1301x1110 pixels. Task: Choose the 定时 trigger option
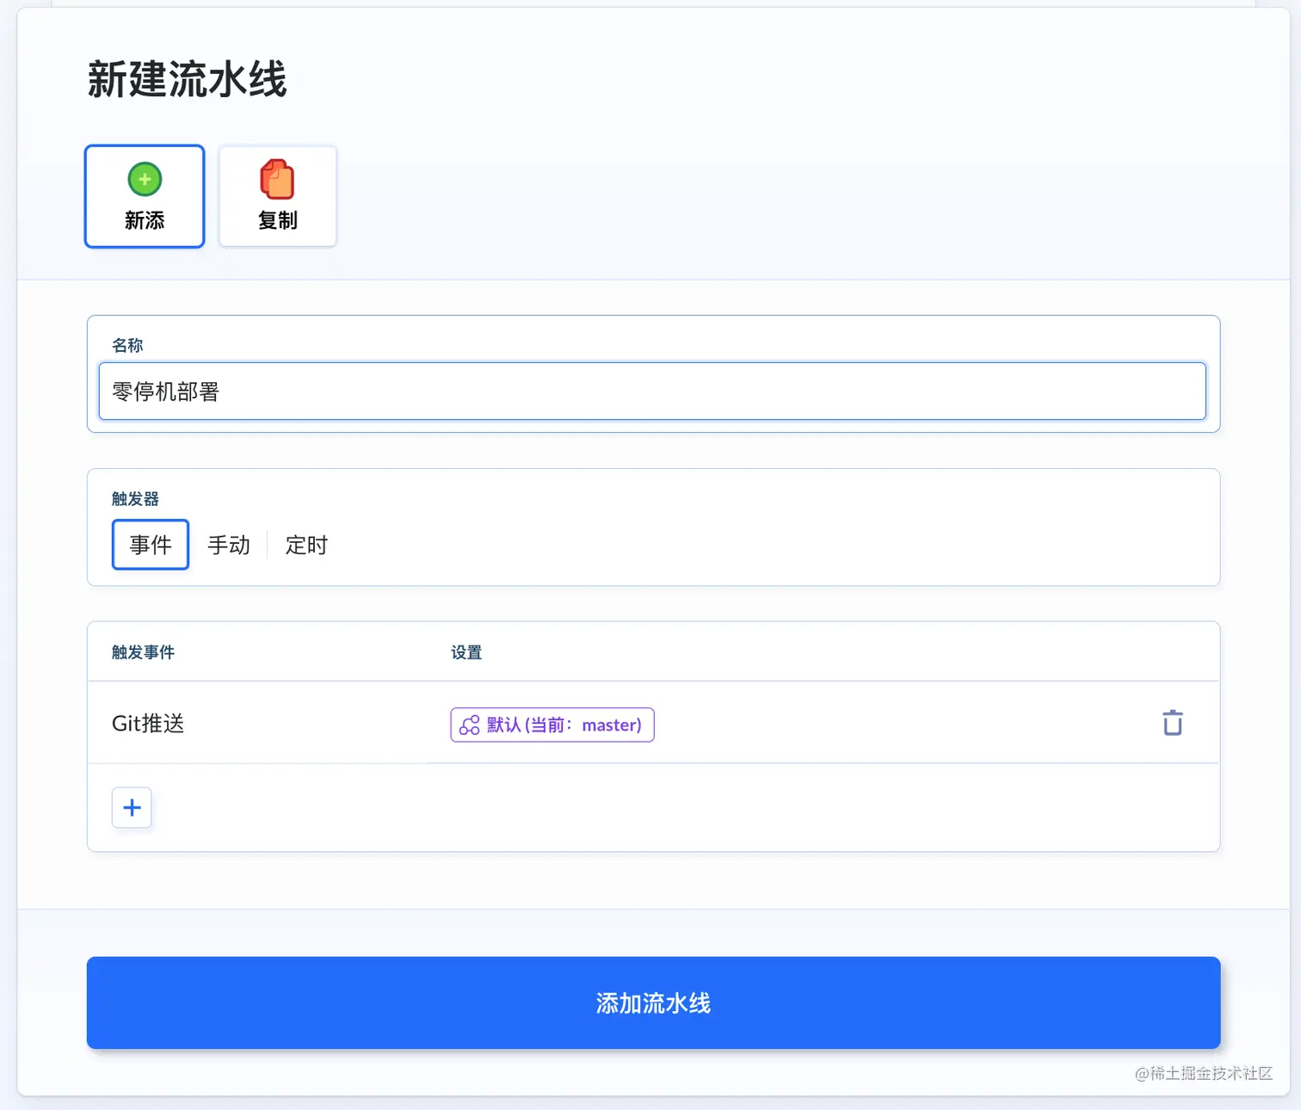(x=306, y=545)
